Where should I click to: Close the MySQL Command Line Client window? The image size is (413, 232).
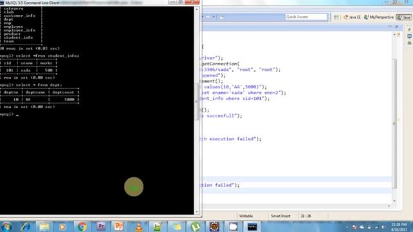pos(192,2)
